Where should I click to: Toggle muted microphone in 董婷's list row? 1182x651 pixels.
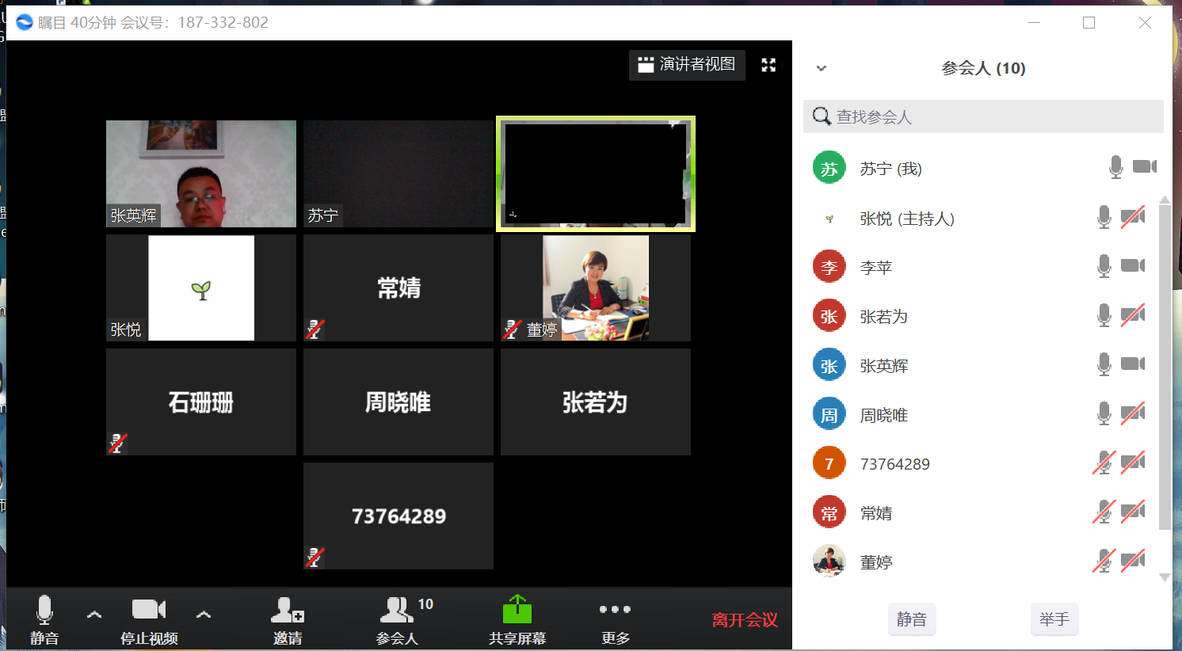[x=1104, y=561]
